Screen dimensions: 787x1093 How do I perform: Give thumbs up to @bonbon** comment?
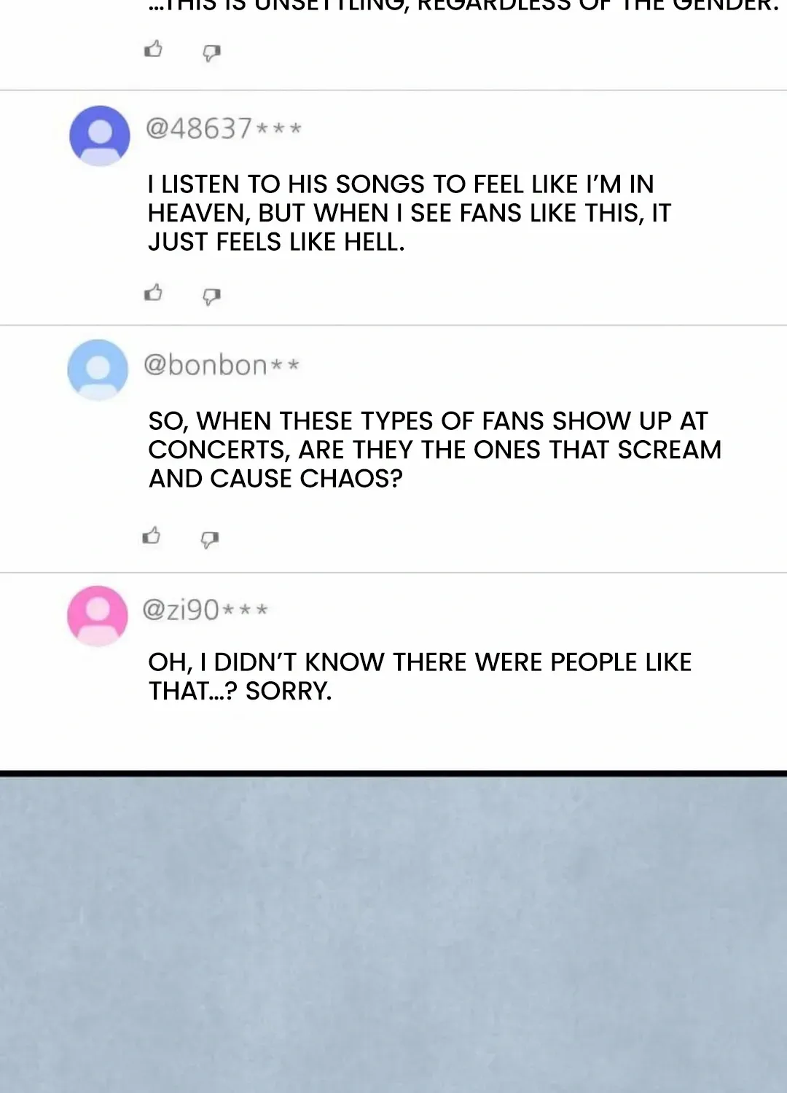(x=152, y=536)
